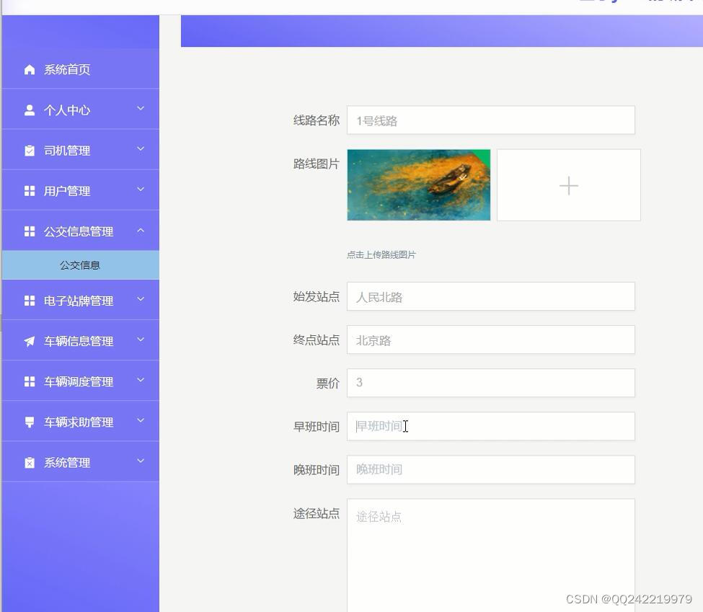Click the home icon beside 系统首页

(29, 69)
